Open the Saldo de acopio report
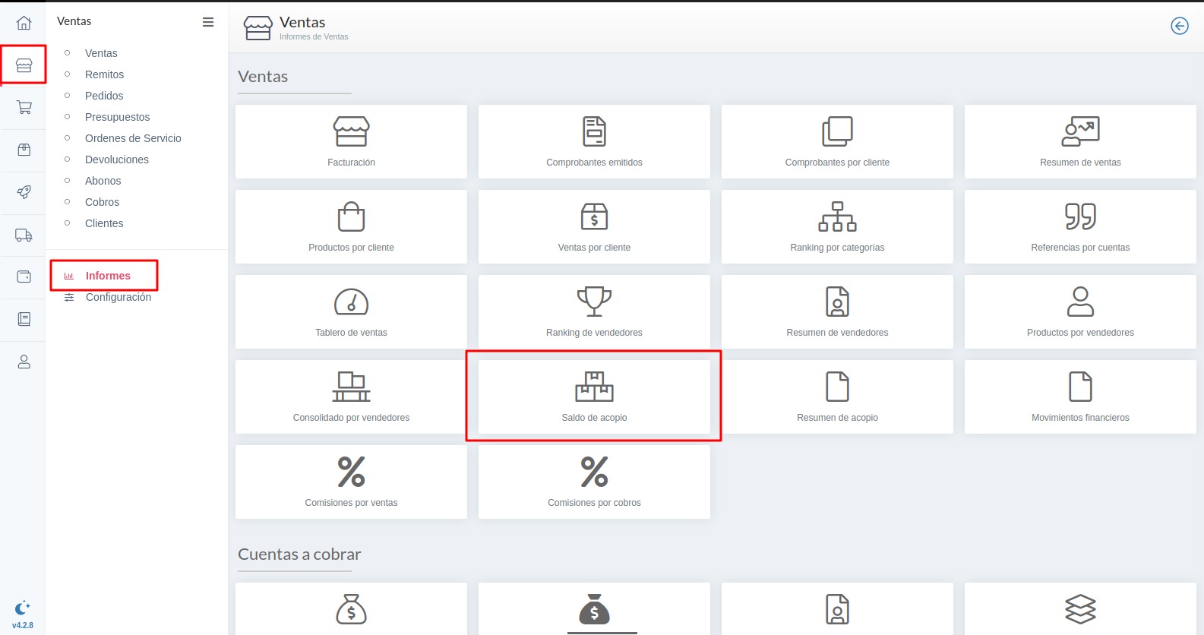This screenshot has height=635, width=1204. (594, 396)
